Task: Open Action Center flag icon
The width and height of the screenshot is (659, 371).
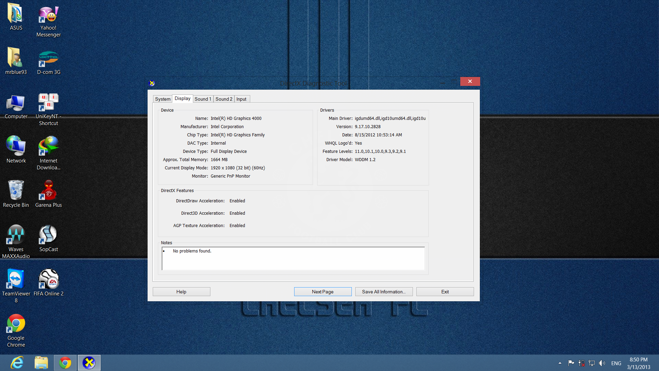Action: pyautogui.click(x=571, y=363)
